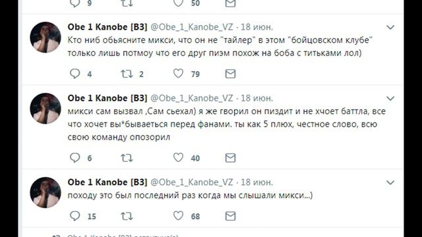Open the 18 июн. timestamp on the middle tweet
This screenshot has width=422, height=237.
(256, 98)
